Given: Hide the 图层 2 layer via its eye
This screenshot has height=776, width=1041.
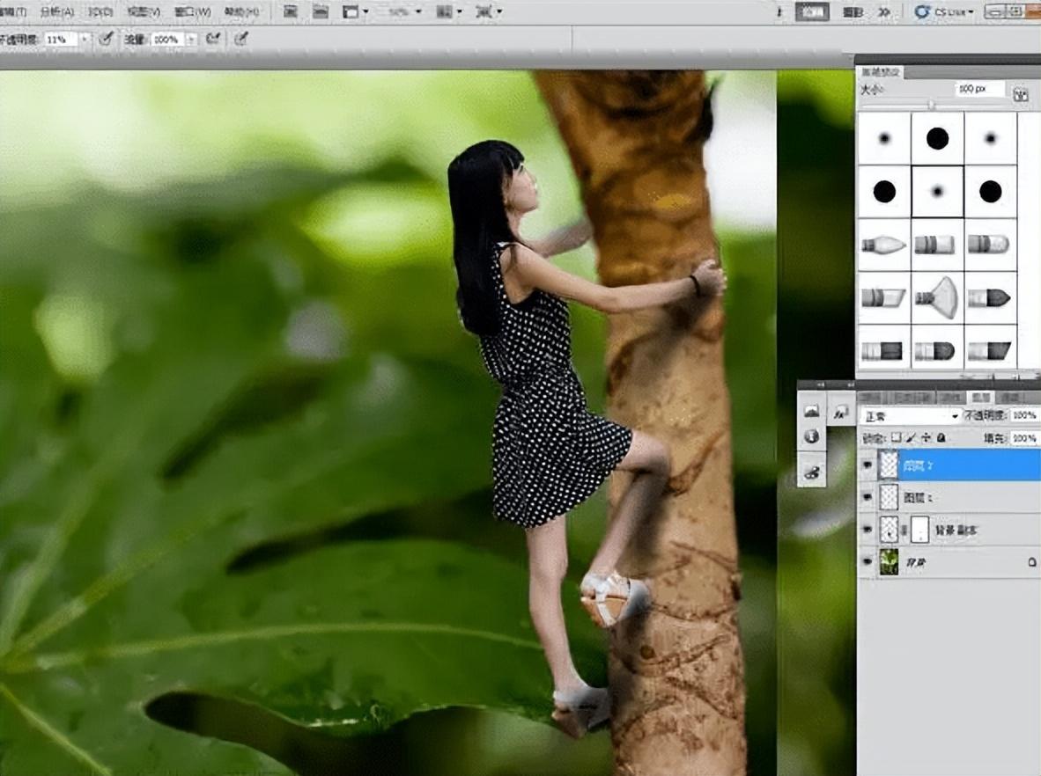Looking at the screenshot, I should [x=867, y=465].
